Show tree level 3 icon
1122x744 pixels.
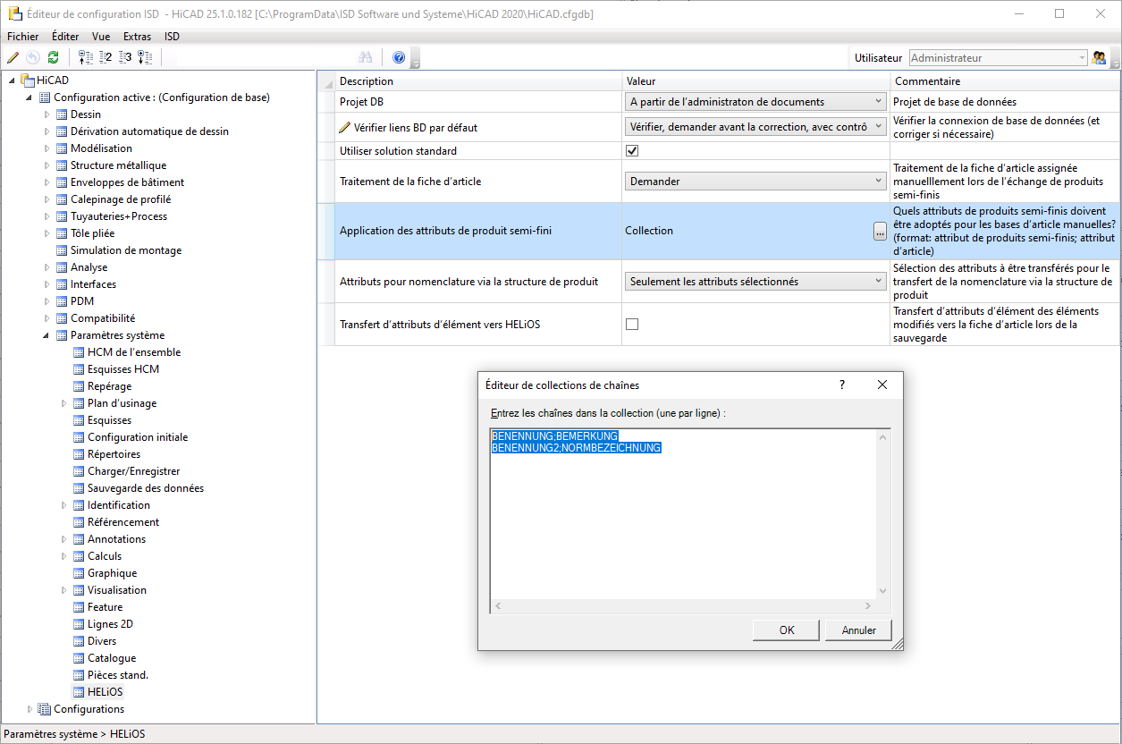pyautogui.click(x=125, y=57)
